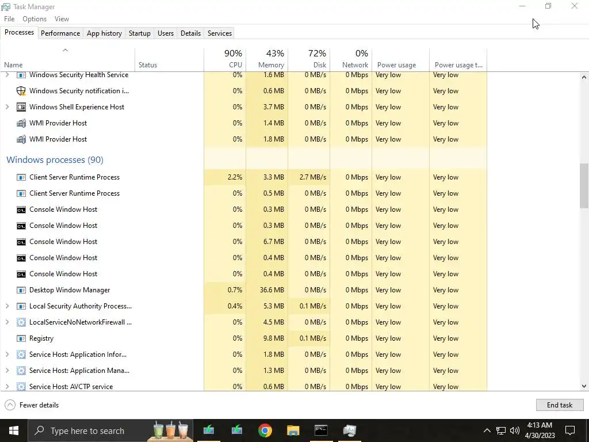Open File Explorer from the taskbar
589x442 pixels.
pyautogui.click(x=293, y=430)
